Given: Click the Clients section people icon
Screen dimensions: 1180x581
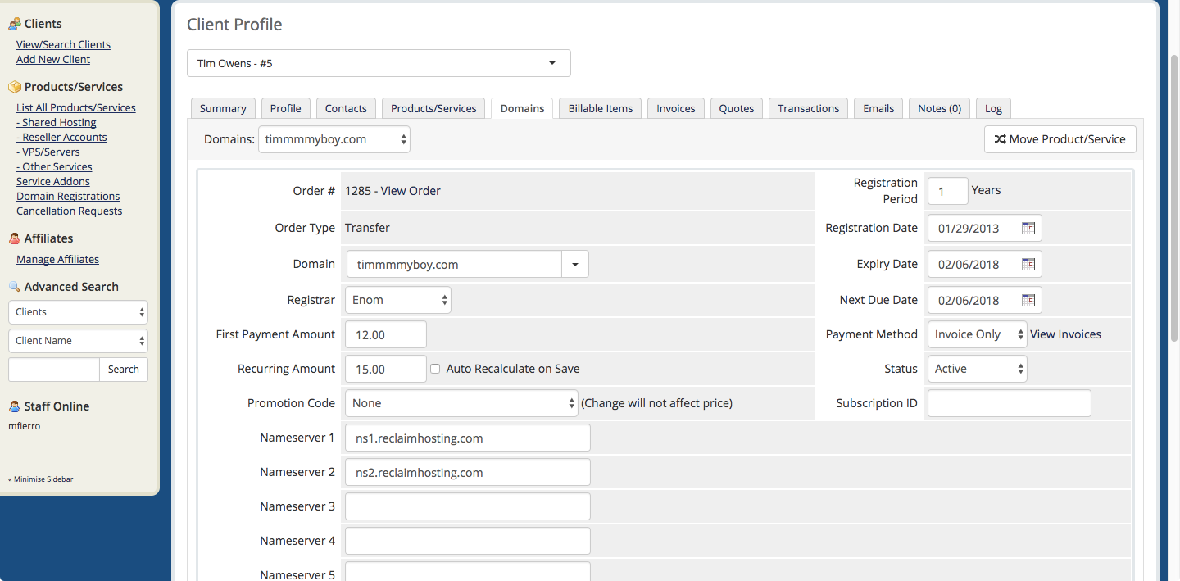Looking at the screenshot, I should click(x=15, y=24).
